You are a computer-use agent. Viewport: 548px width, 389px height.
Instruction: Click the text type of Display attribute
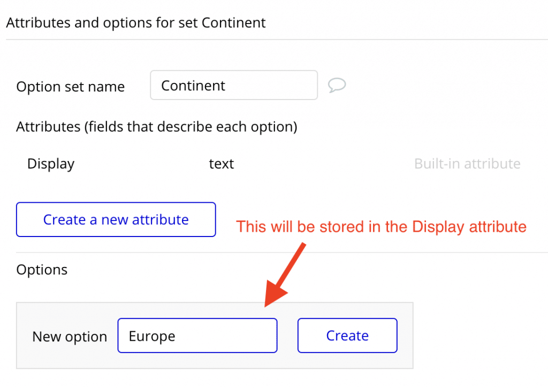coord(222,164)
